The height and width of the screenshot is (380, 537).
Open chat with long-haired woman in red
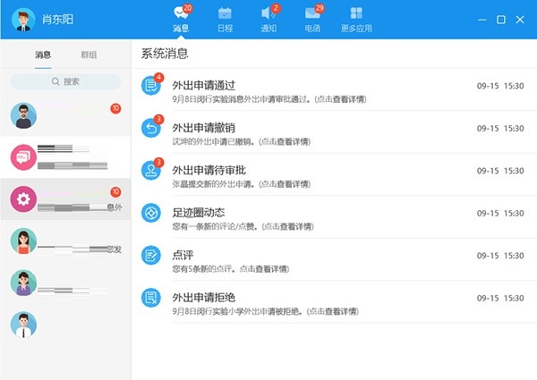[23, 241]
